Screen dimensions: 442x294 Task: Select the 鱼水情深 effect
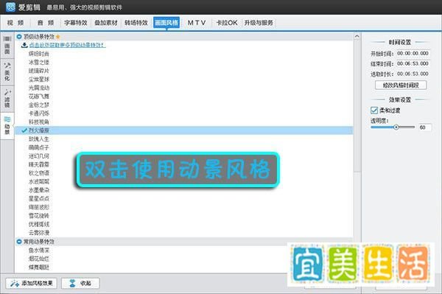click(38, 250)
